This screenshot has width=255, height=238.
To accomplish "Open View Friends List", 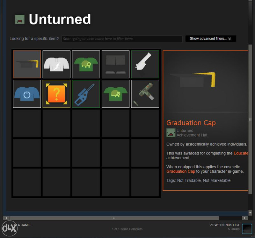I will [x=224, y=225].
